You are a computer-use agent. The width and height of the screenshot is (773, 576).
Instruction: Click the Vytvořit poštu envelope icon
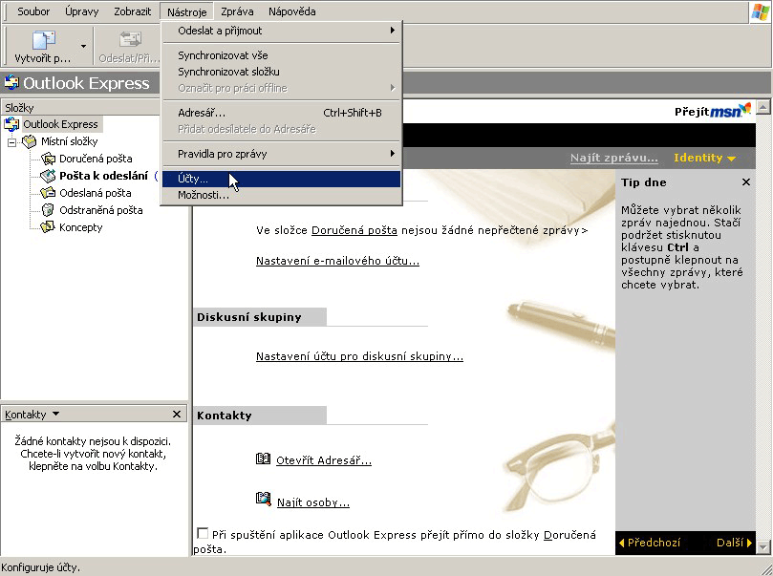click(43, 40)
